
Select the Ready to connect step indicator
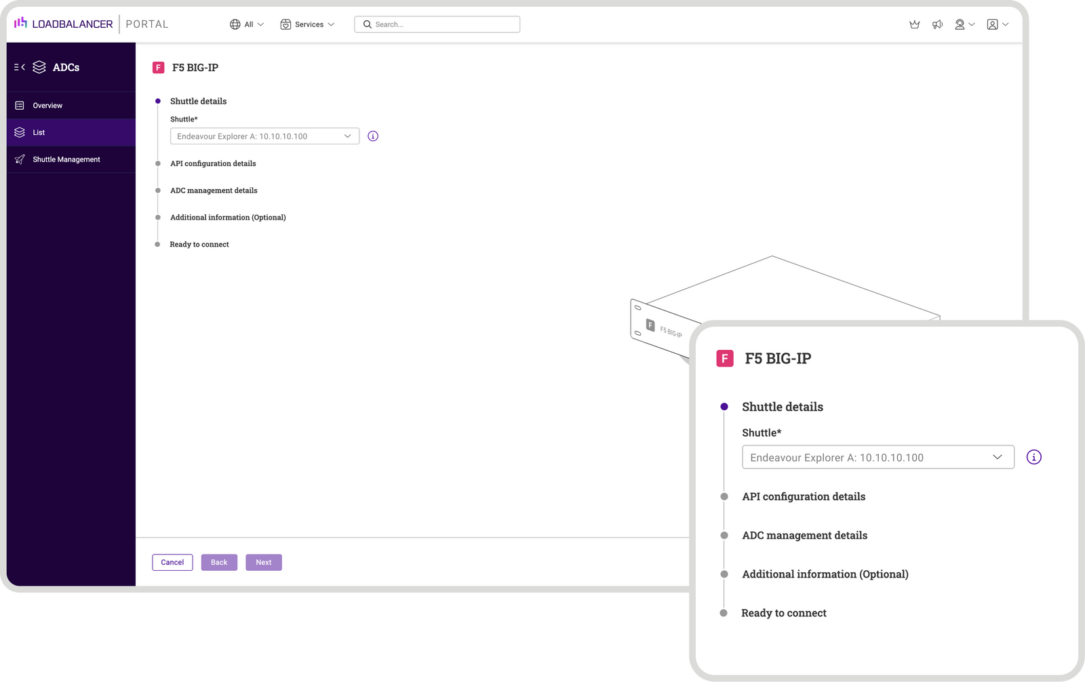(x=158, y=244)
